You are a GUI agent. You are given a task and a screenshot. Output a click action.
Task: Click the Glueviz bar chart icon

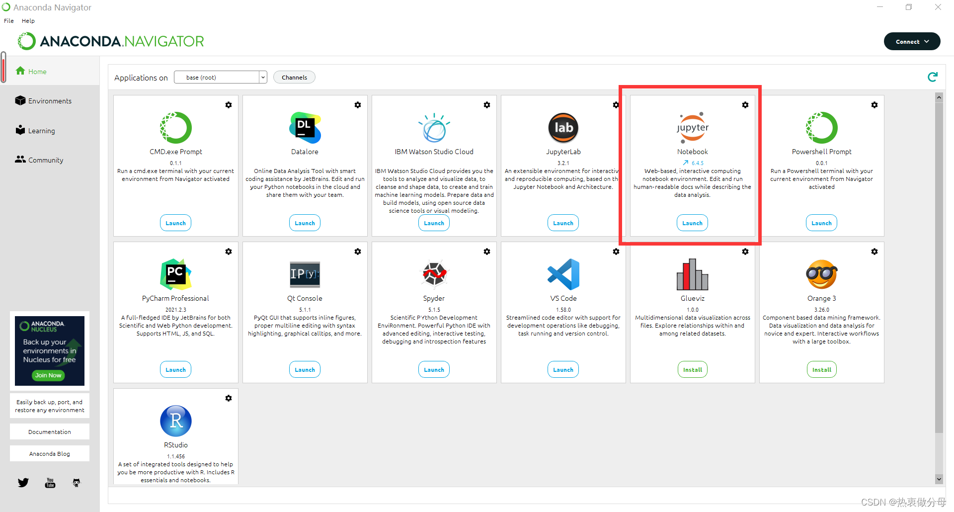click(693, 274)
